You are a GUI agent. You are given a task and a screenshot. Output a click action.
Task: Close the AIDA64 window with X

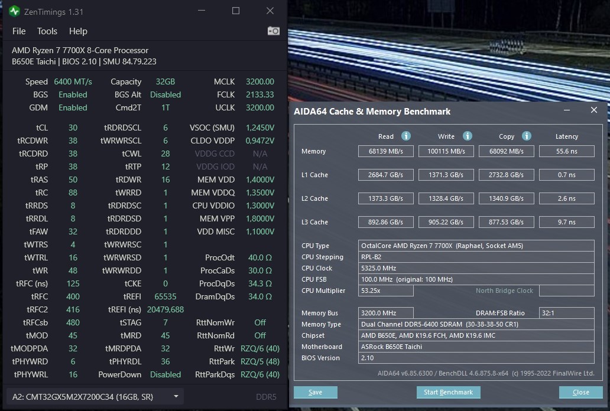tap(593, 110)
